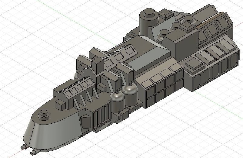This screenshot has height=158, width=243.
Task: Select the small box atop the stern near the tower
Action: pos(166,14)
